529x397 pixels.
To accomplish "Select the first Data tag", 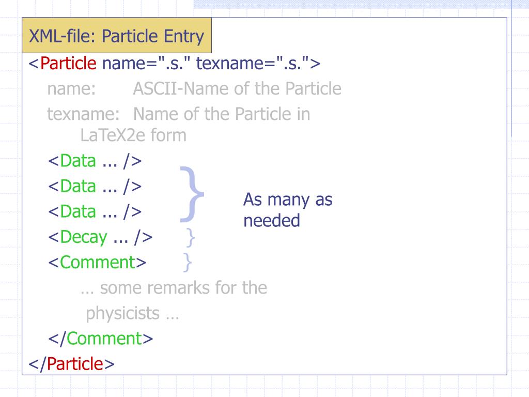I will (95, 161).
